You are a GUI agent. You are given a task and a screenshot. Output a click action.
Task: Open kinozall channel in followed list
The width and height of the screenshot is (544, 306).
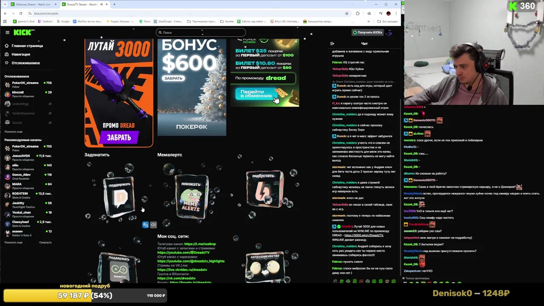tap(28, 94)
